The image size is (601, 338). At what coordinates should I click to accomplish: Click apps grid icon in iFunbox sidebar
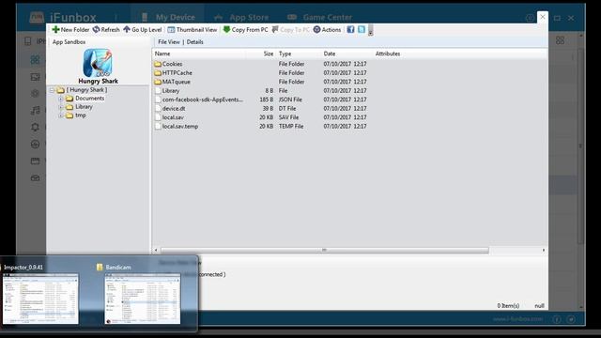tap(35, 59)
